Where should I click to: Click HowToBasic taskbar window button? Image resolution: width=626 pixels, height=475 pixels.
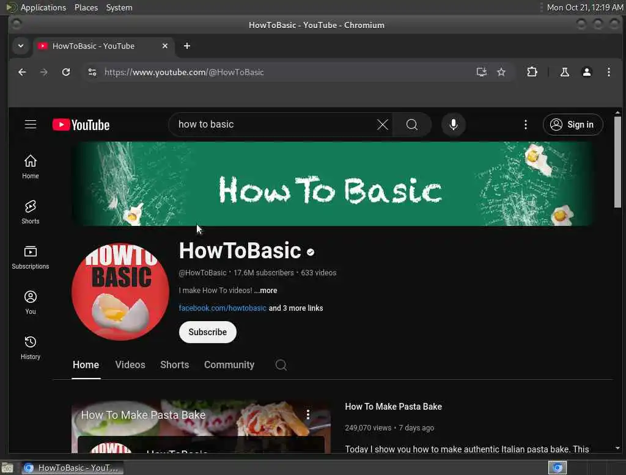pyautogui.click(x=72, y=468)
